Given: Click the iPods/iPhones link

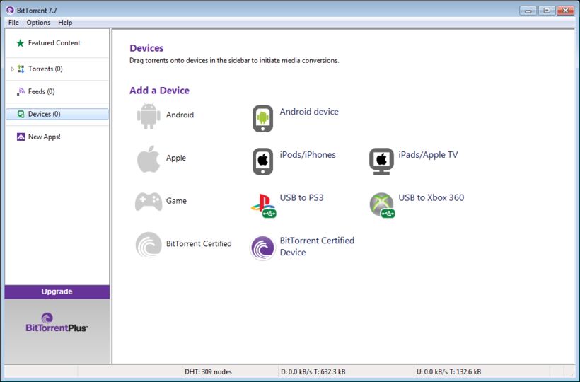Looking at the screenshot, I should click(x=308, y=155).
